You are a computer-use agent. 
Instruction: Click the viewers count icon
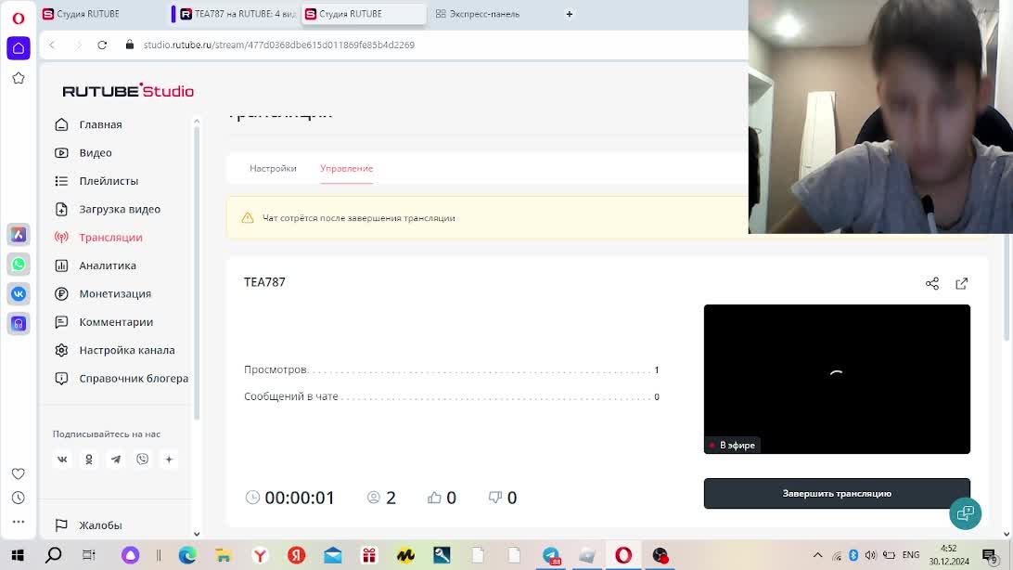[374, 498]
